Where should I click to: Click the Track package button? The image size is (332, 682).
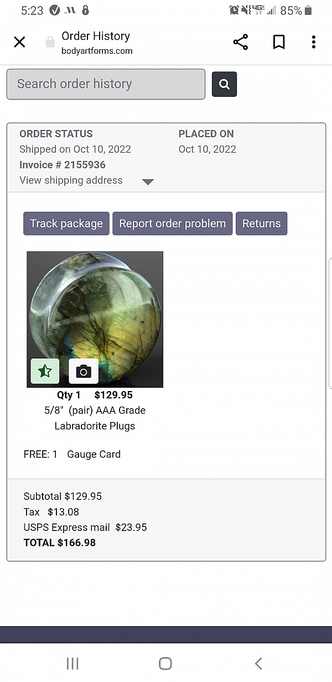point(66,223)
